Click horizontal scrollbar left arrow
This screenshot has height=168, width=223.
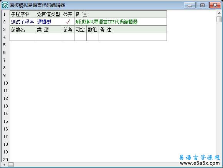(x=4, y=165)
